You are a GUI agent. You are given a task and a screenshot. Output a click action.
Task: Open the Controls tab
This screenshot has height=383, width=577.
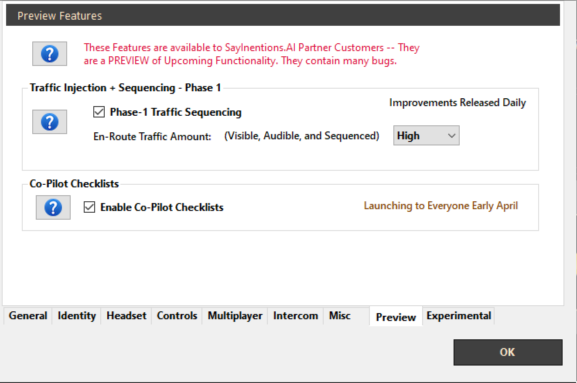click(177, 316)
